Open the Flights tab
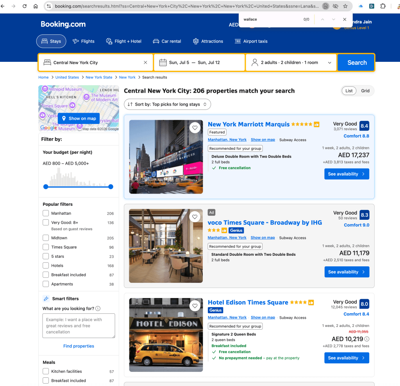Viewport: 400px width, 386px height. click(x=84, y=41)
